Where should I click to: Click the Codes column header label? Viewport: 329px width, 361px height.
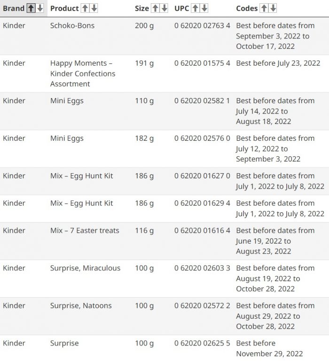[x=247, y=8]
